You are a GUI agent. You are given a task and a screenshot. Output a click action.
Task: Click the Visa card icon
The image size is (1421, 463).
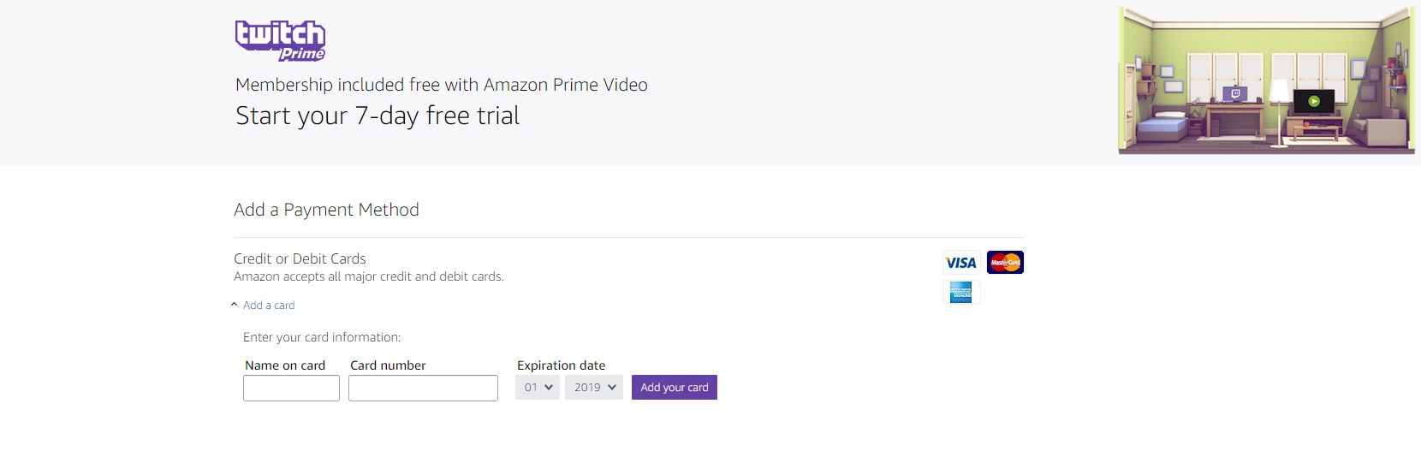tap(960, 263)
